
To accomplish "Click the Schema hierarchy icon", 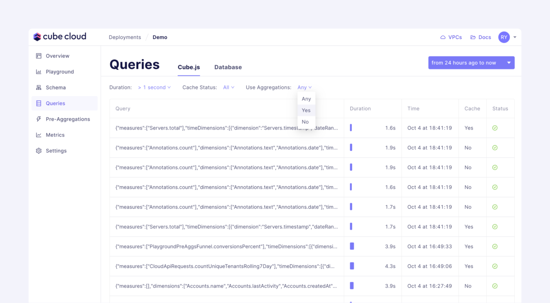I will click(x=38, y=88).
